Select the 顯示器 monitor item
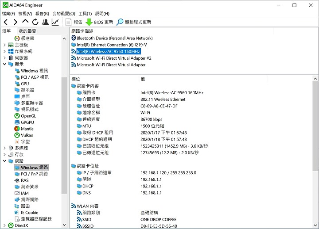This screenshot has width=319, height=229. point(24,90)
